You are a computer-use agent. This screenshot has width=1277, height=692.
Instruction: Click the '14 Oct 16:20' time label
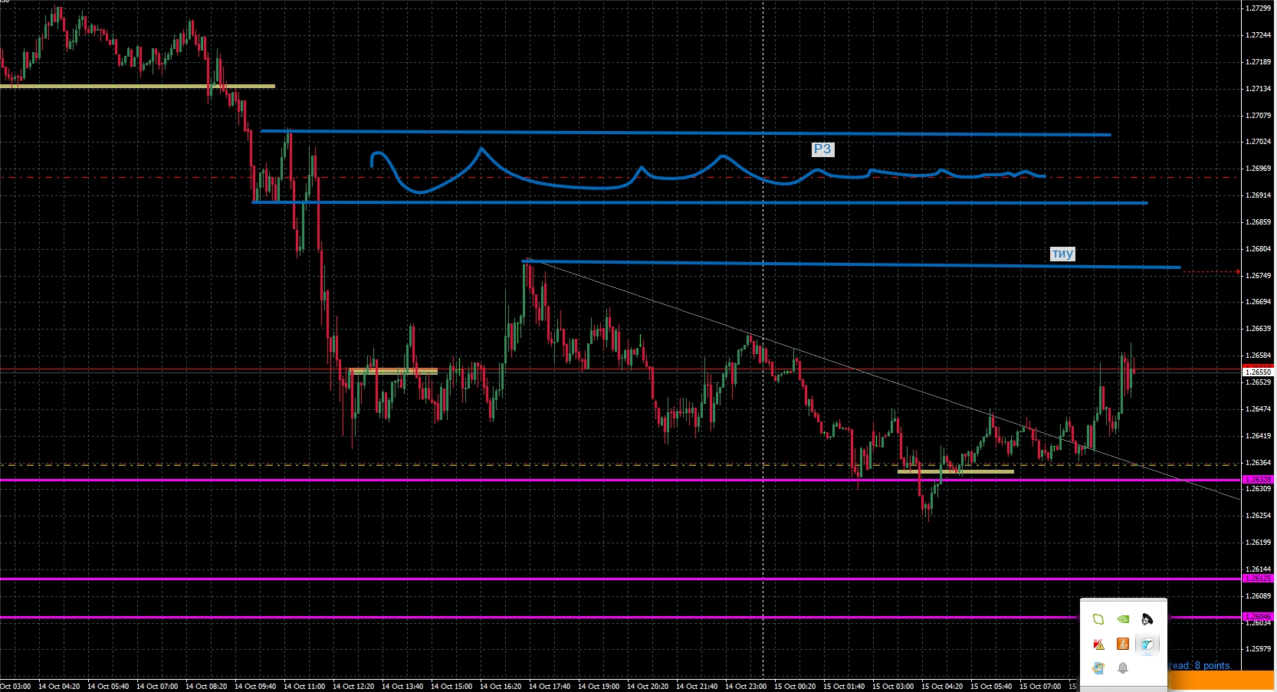[501, 687]
